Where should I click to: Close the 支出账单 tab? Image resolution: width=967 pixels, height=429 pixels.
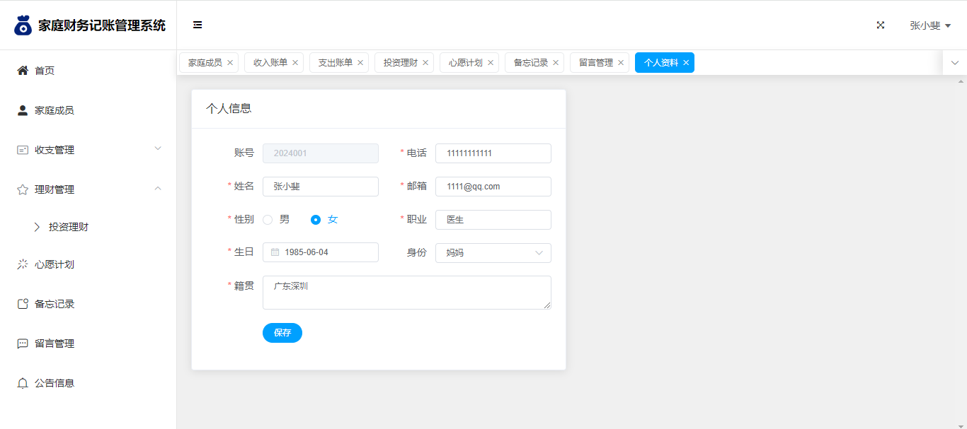pos(360,63)
